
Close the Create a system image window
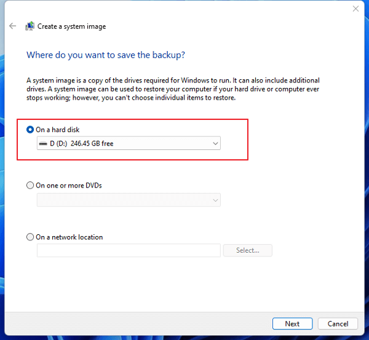(x=355, y=9)
